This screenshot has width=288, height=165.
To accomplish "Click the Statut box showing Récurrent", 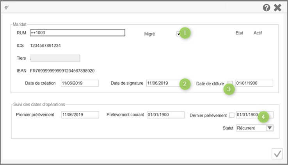I will 251,128.
